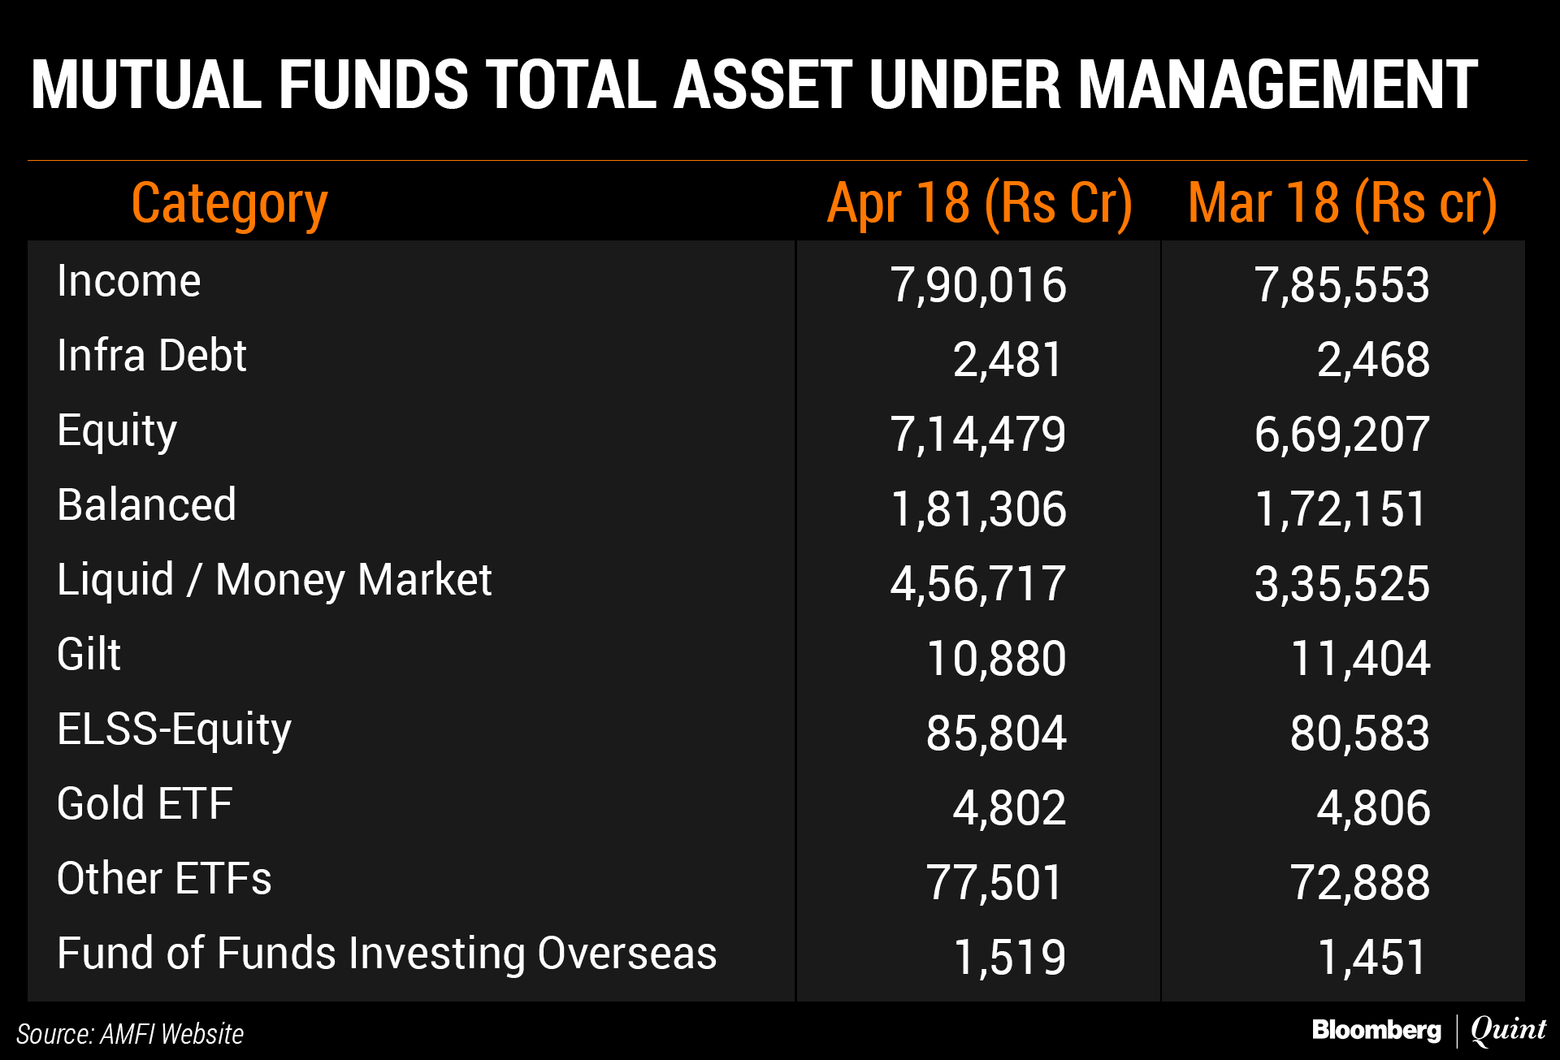The width and height of the screenshot is (1560, 1060).
Task: Click the Gold ETF row label
Action: [145, 804]
